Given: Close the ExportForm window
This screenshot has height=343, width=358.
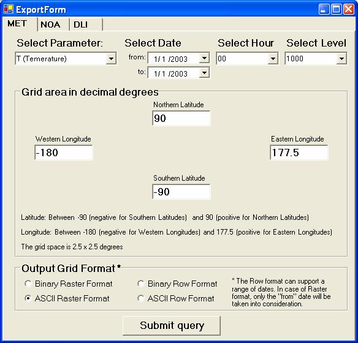Looking at the screenshot, I should (x=349, y=9).
